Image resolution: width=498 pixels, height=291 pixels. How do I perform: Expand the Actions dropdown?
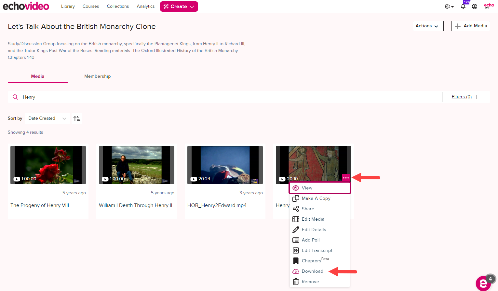[x=428, y=26]
